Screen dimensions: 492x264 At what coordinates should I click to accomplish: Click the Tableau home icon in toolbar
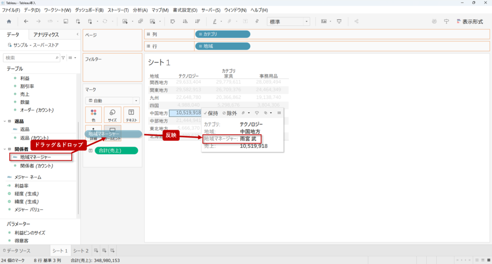tap(9, 22)
